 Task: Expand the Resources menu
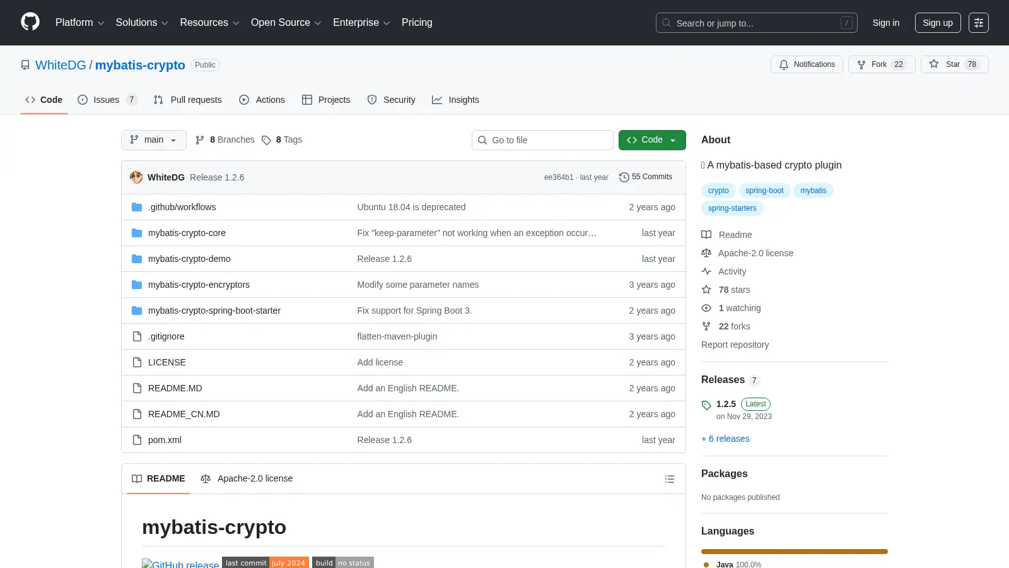[x=209, y=23]
